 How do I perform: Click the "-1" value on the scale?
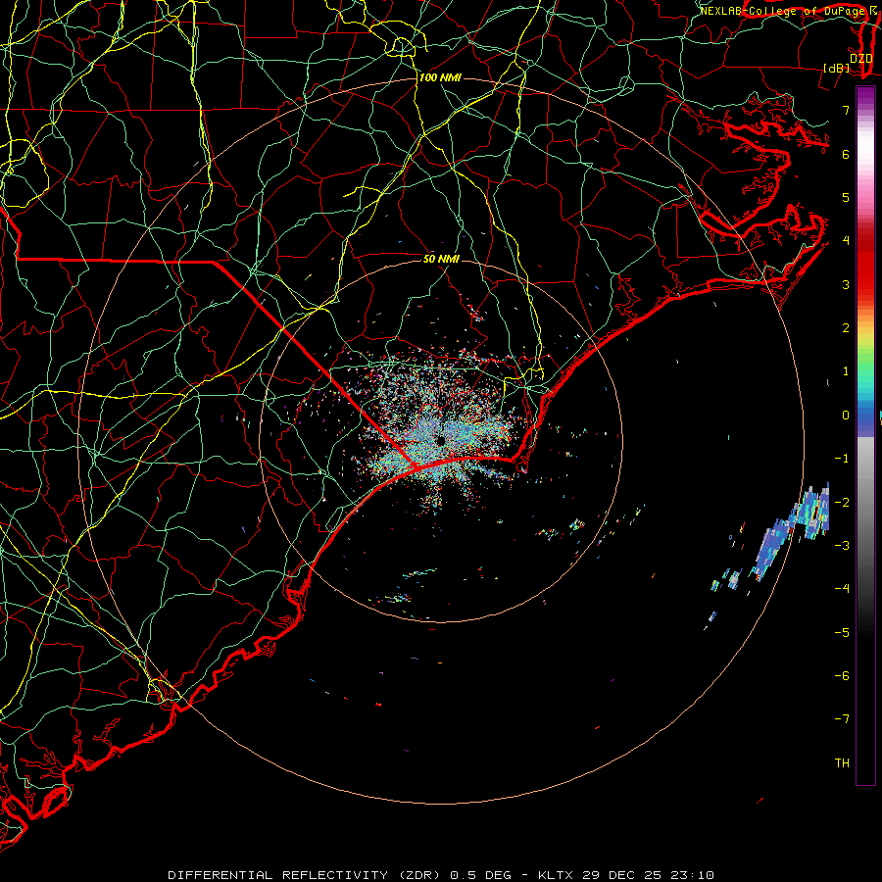[x=842, y=459]
